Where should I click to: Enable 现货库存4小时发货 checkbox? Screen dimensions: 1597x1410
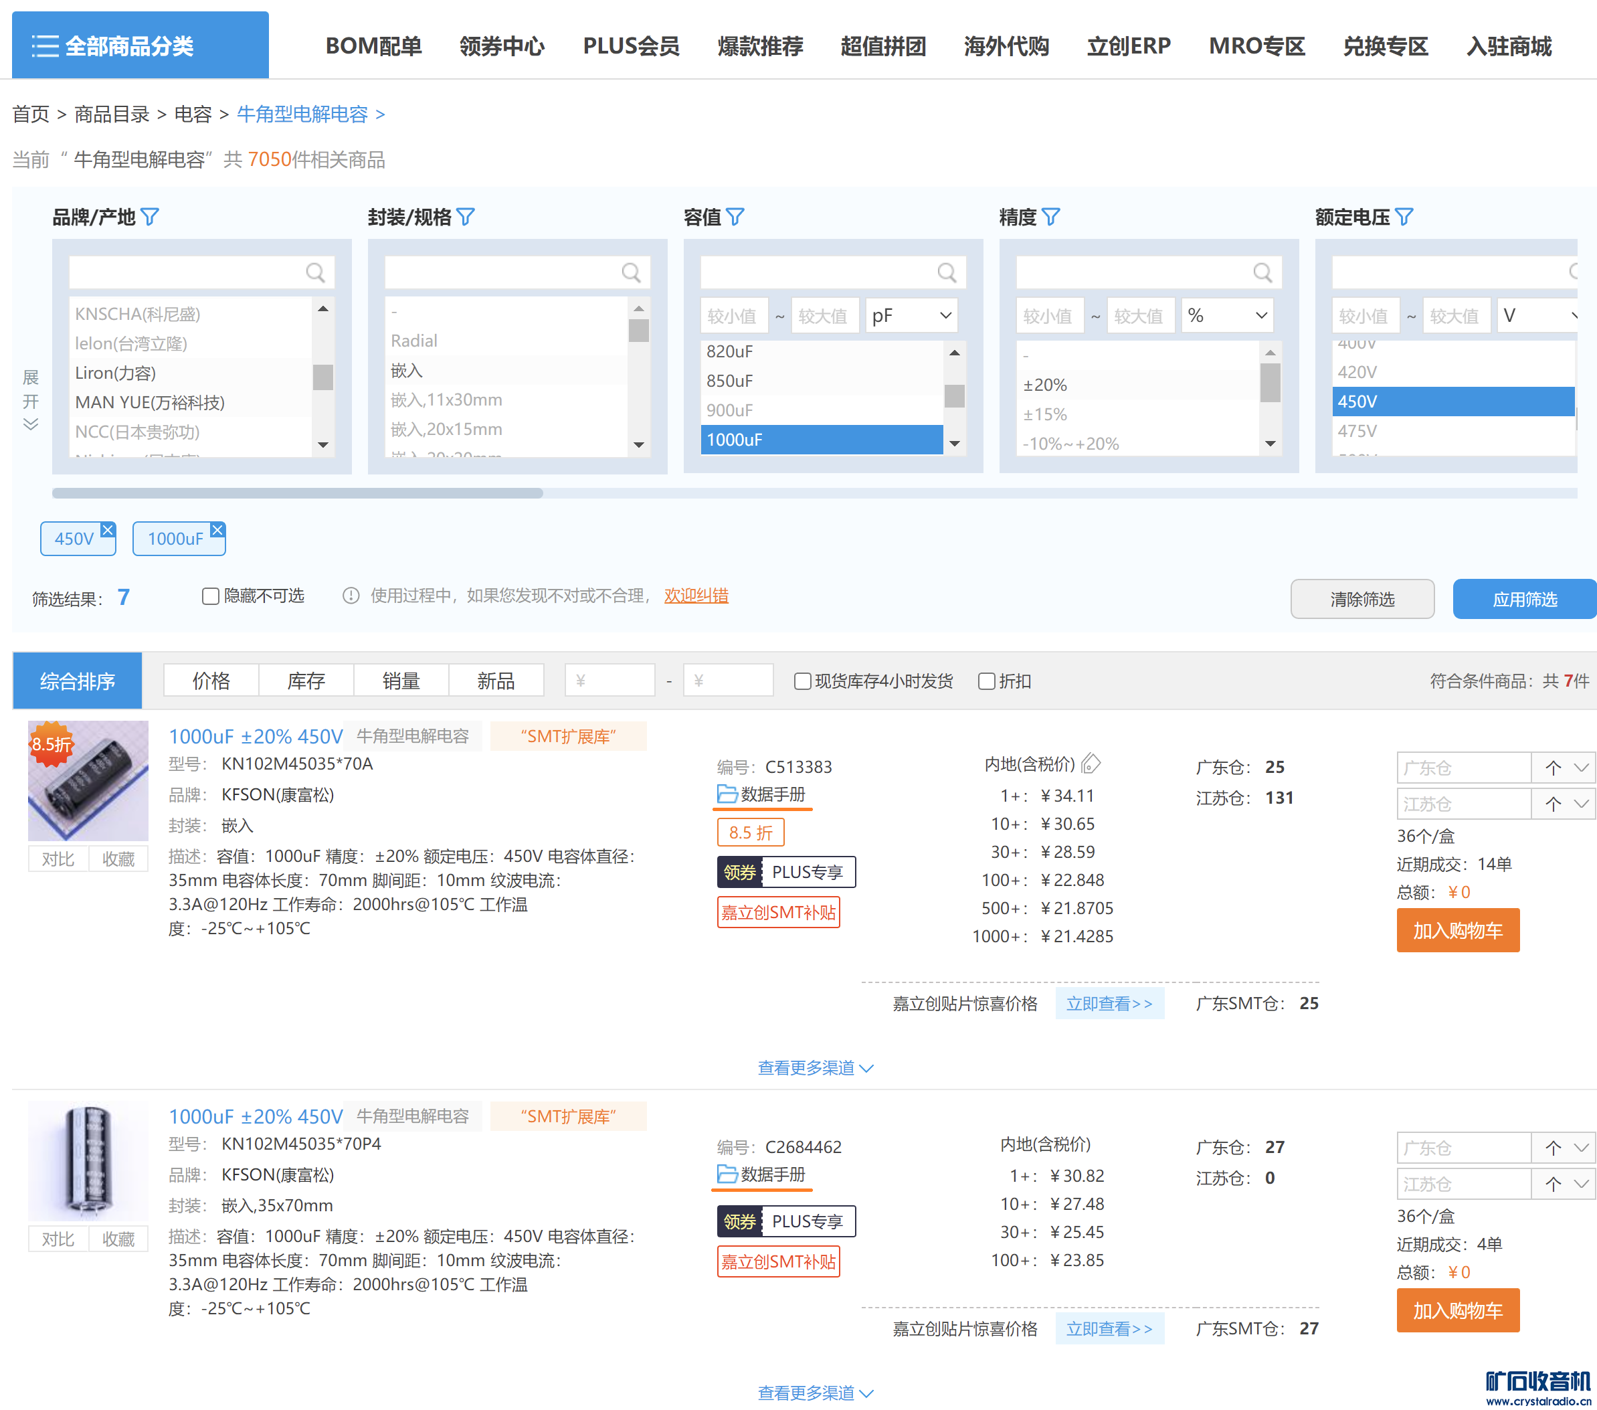click(x=802, y=681)
